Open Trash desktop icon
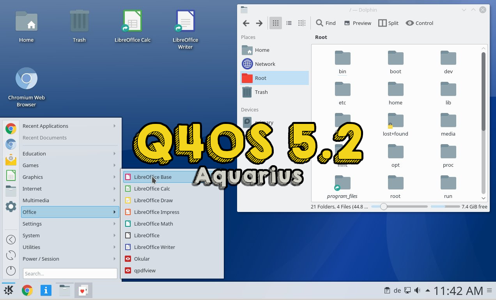This screenshot has width=496, height=300. coord(79,26)
